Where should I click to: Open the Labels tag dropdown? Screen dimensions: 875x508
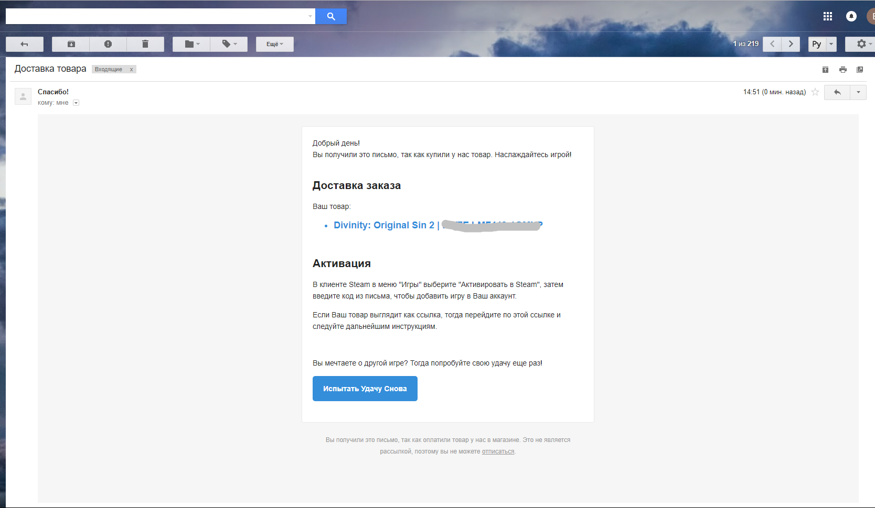point(229,44)
